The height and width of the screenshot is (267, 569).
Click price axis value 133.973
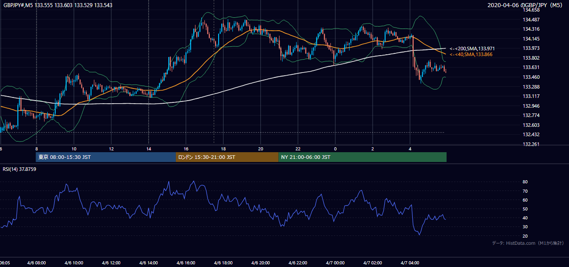tap(531, 48)
